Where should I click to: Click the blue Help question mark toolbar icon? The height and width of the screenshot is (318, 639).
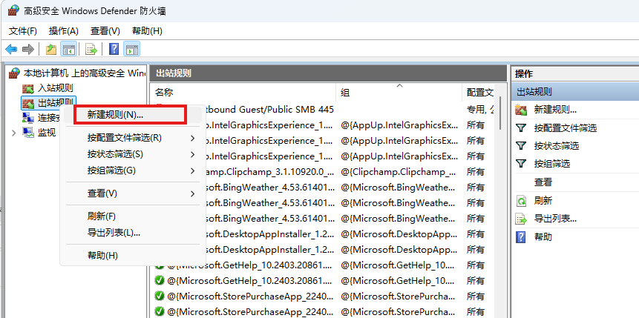[x=114, y=50]
